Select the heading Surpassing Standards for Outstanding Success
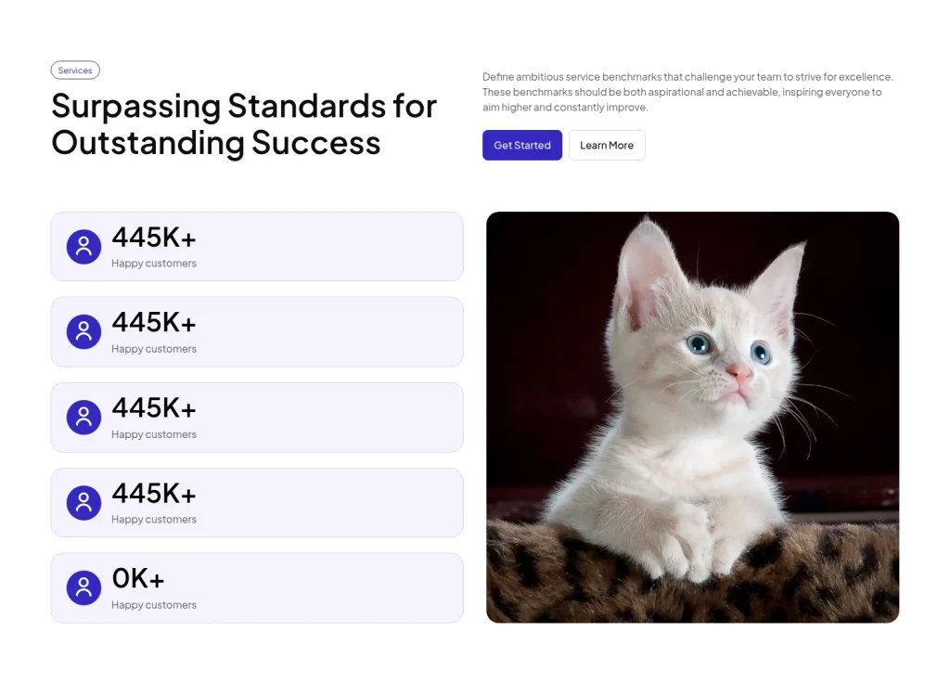 (x=243, y=124)
